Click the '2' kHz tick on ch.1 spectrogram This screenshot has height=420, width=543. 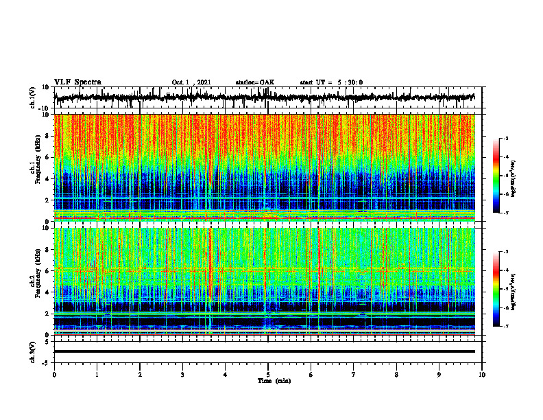(x=48, y=200)
